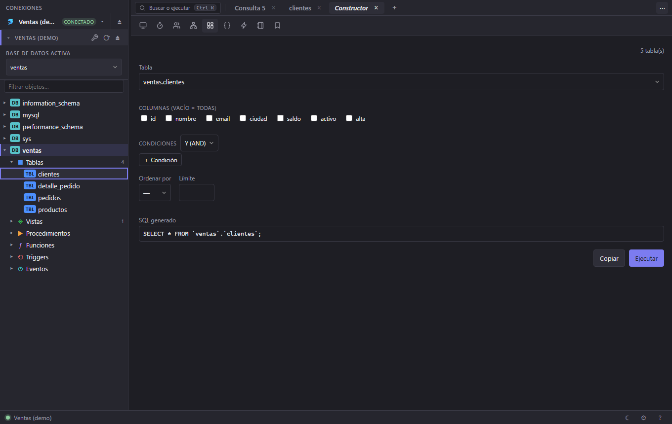Expand the information_schema database
672x424 pixels.
point(5,103)
